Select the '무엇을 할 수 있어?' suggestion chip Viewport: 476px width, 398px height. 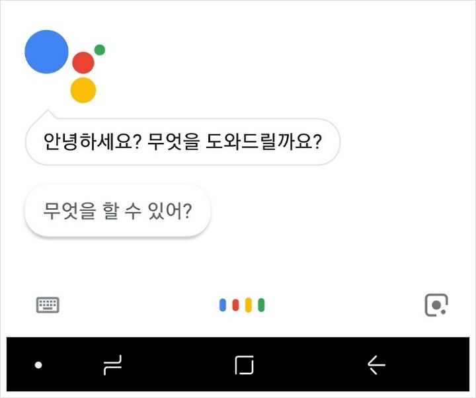point(118,211)
